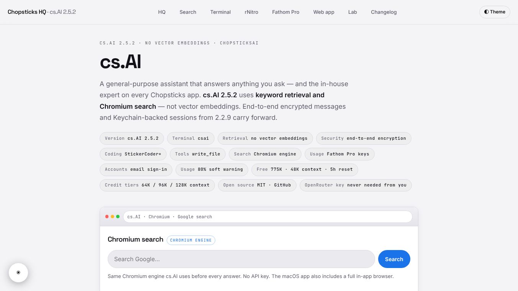Click the OpenRouter key never needed chip
The width and height of the screenshot is (518, 291).
pyautogui.click(x=356, y=185)
